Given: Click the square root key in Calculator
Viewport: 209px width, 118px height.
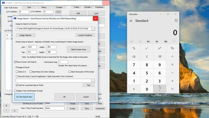Looking at the screenshot, I should coord(147,48).
